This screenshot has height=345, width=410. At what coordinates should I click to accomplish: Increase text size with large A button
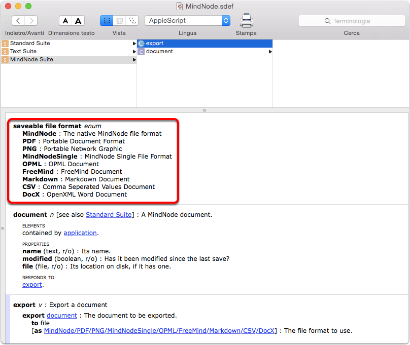(78, 21)
